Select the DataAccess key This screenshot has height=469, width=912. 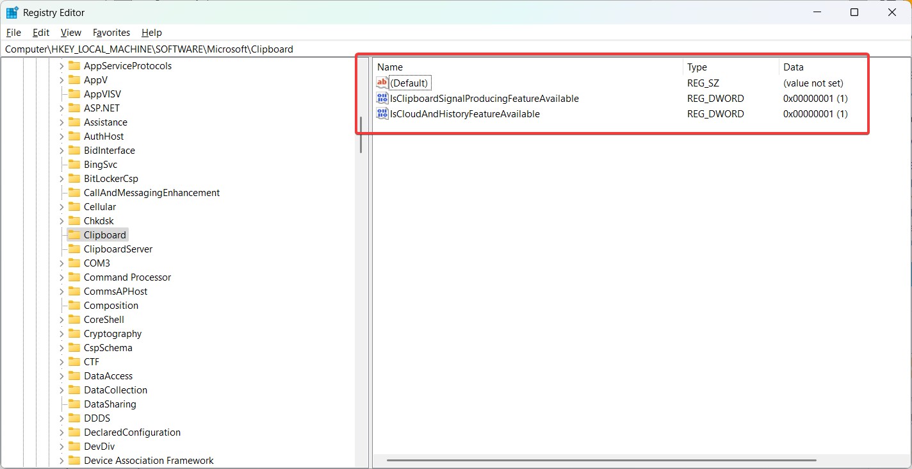click(108, 375)
